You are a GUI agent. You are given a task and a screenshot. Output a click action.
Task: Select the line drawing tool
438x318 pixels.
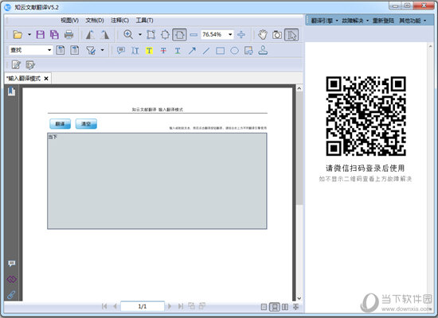pyautogui.click(x=206, y=51)
